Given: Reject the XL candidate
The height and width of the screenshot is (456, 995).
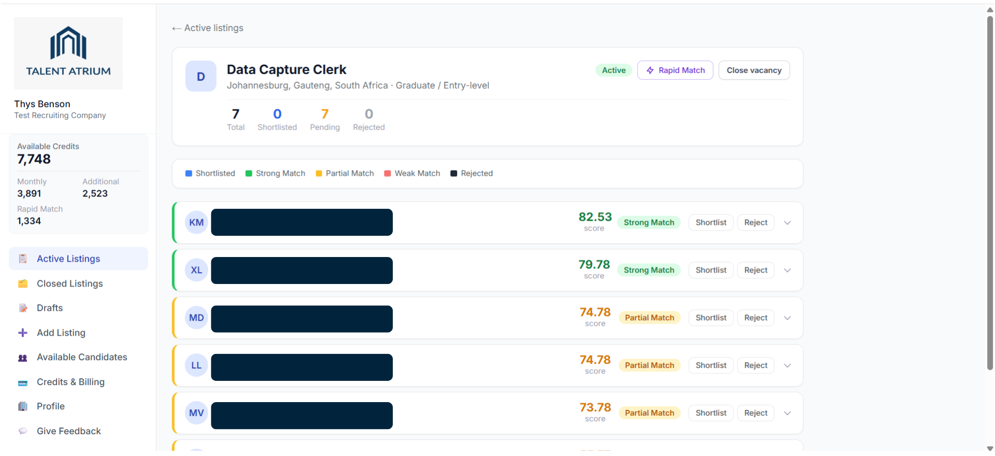Looking at the screenshot, I should point(756,270).
